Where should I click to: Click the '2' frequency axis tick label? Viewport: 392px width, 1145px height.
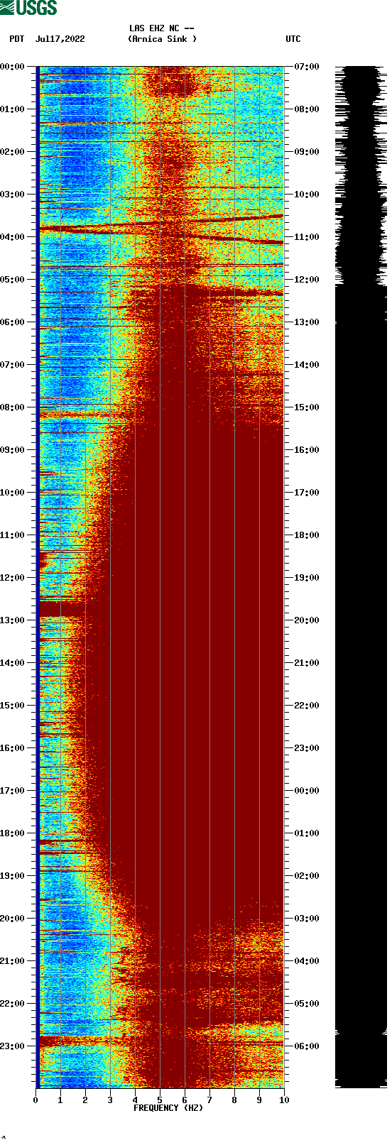[x=85, y=1100]
